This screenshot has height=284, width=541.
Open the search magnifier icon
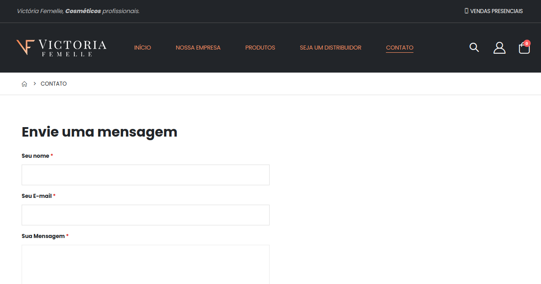click(474, 47)
